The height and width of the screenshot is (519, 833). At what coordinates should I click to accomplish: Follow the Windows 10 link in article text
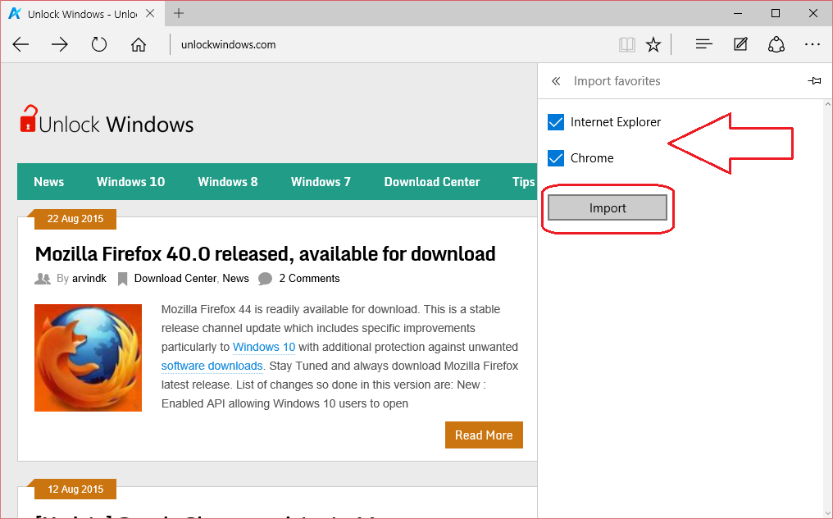(x=264, y=347)
